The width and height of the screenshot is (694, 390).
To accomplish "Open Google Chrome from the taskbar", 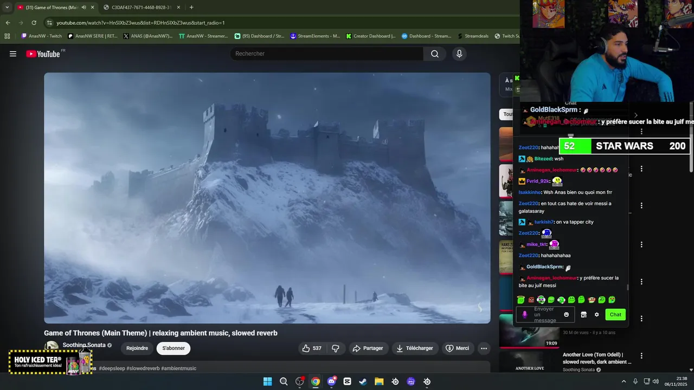I will click(316, 381).
